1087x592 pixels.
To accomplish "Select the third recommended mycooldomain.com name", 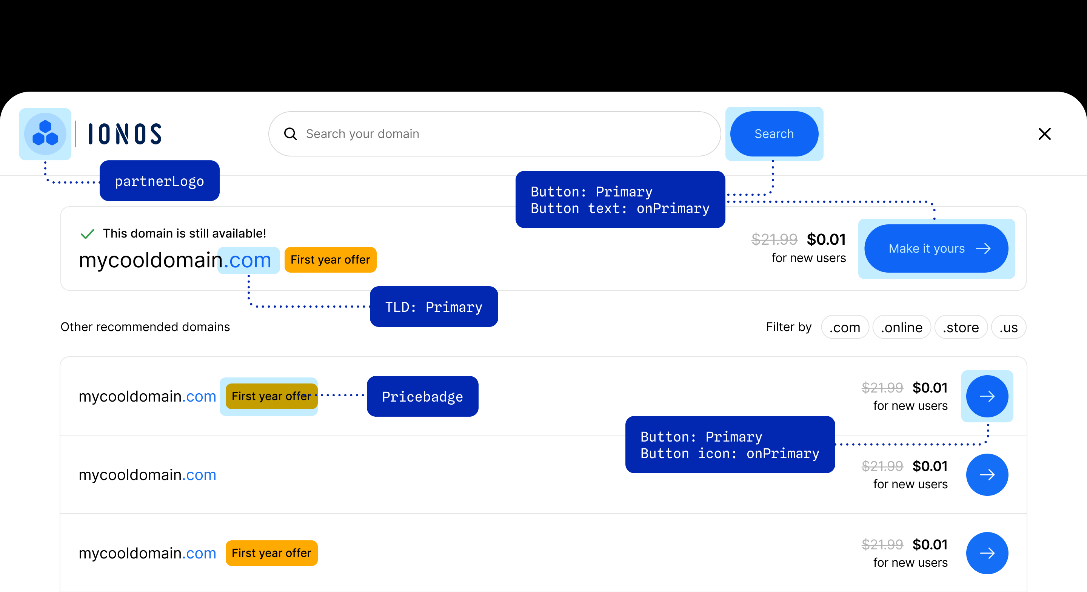I will point(147,553).
